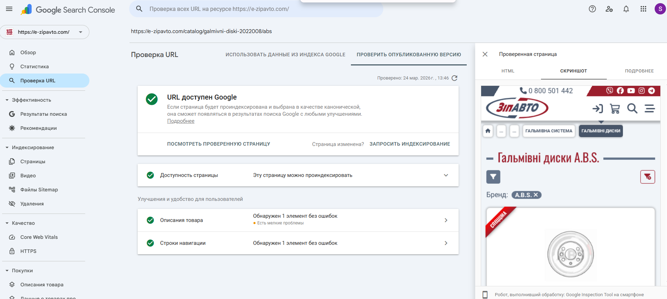Open the notifications bell
Screen dimensions: 667x299
(x=626, y=9)
